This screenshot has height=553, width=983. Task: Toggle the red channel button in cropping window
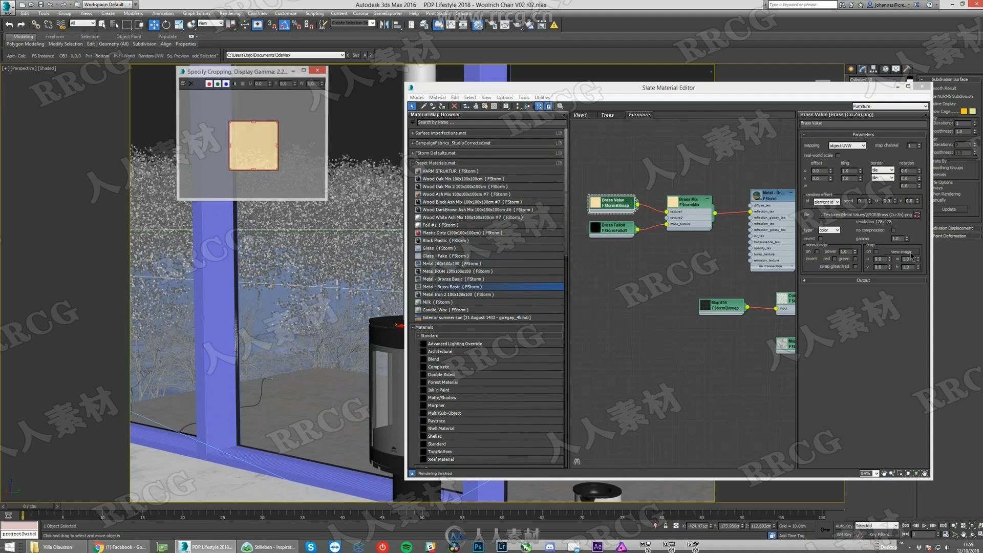209,83
